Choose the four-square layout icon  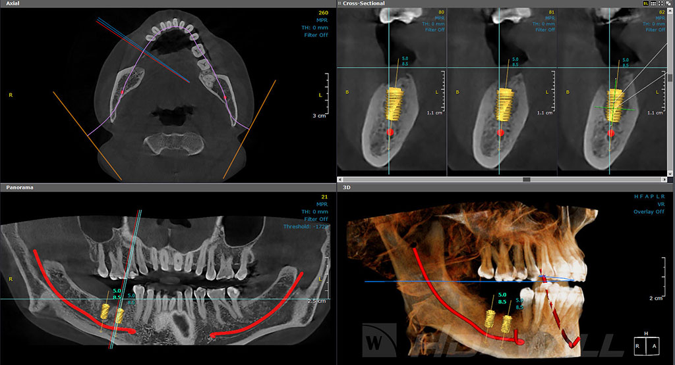[x=660, y=3]
